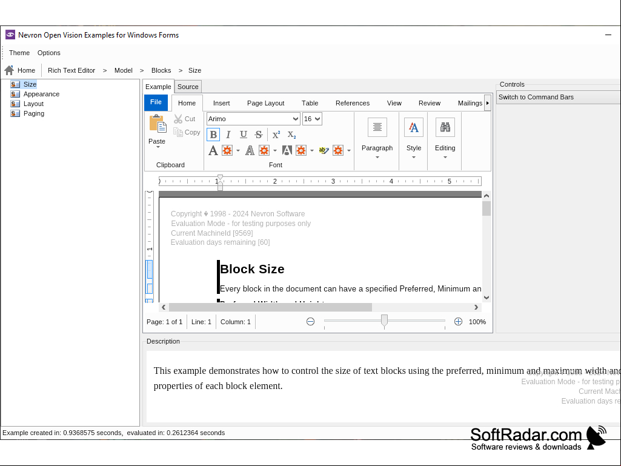Switch to the Table ribbon tab
This screenshot has width=621, height=466.
310,103
